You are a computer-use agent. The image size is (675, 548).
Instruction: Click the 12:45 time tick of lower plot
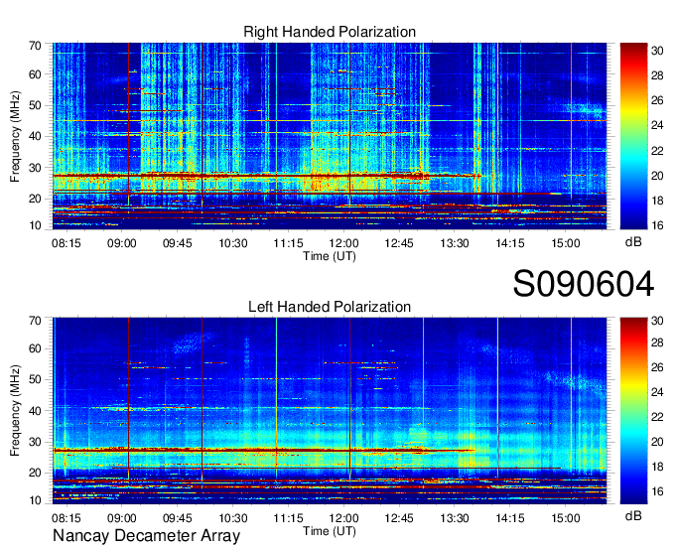coord(399,518)
